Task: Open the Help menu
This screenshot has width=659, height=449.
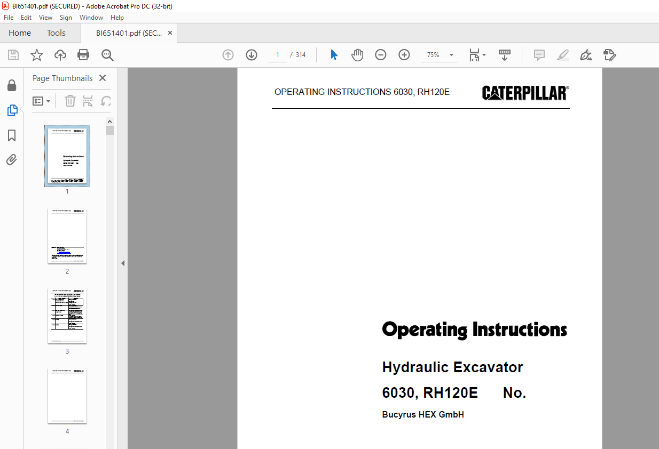Action: point(117,18)
